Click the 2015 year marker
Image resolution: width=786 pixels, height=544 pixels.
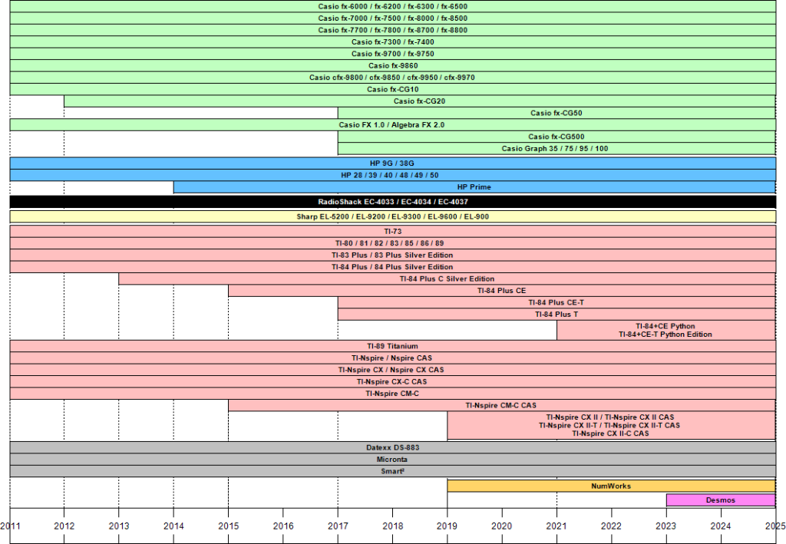228,526
